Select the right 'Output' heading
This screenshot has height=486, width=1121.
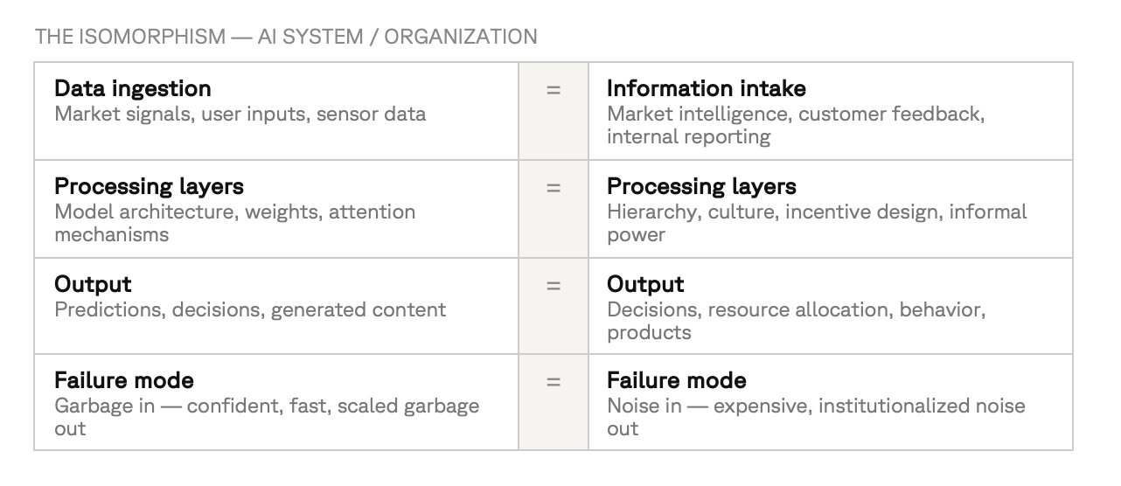coord(645,284)
